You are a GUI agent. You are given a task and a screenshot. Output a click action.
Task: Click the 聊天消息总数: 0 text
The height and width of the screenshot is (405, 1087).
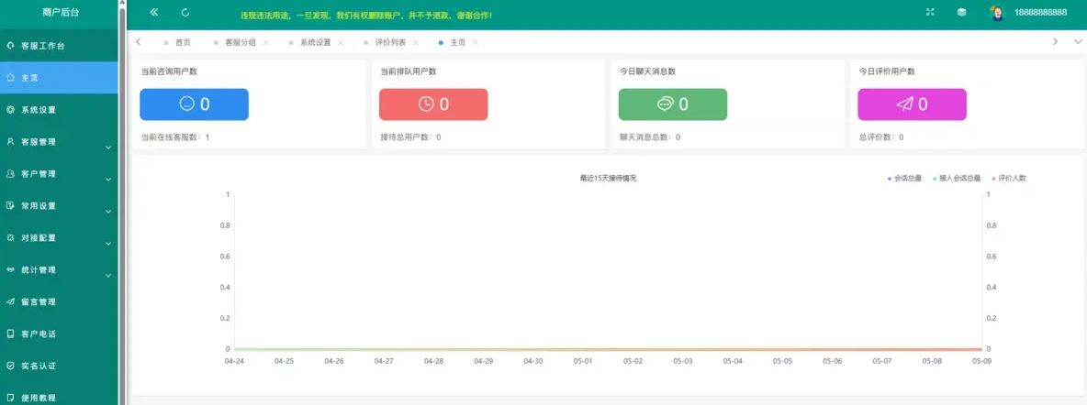(650, 137)
